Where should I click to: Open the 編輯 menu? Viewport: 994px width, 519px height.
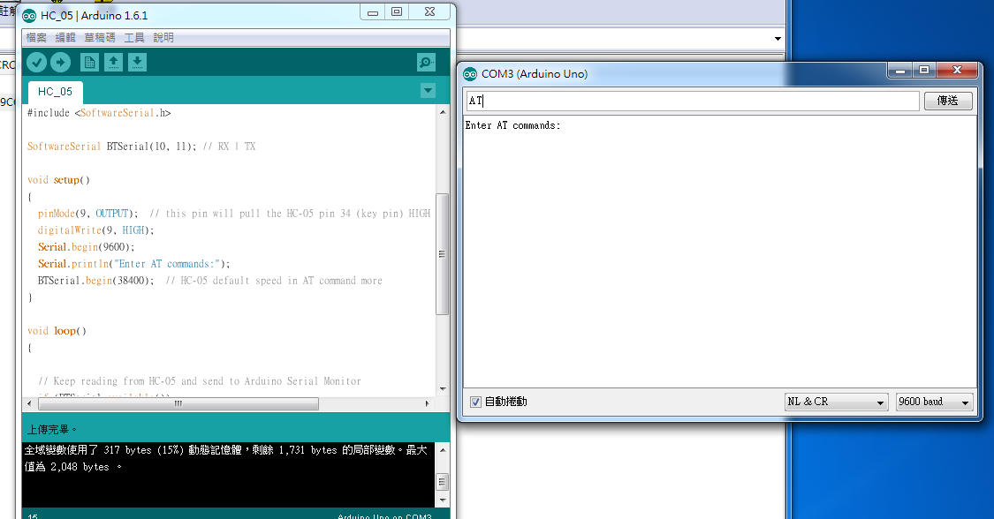pyautogui.click(x=65, y=38)
